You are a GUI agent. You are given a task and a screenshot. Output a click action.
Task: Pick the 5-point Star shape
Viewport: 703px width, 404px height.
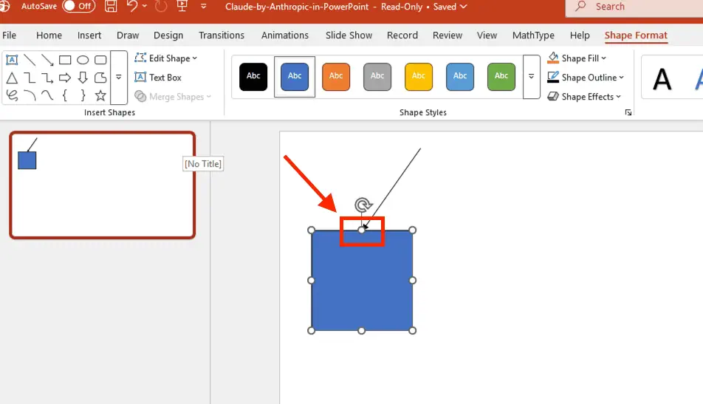pyautogui.click(x=100, y=95)
